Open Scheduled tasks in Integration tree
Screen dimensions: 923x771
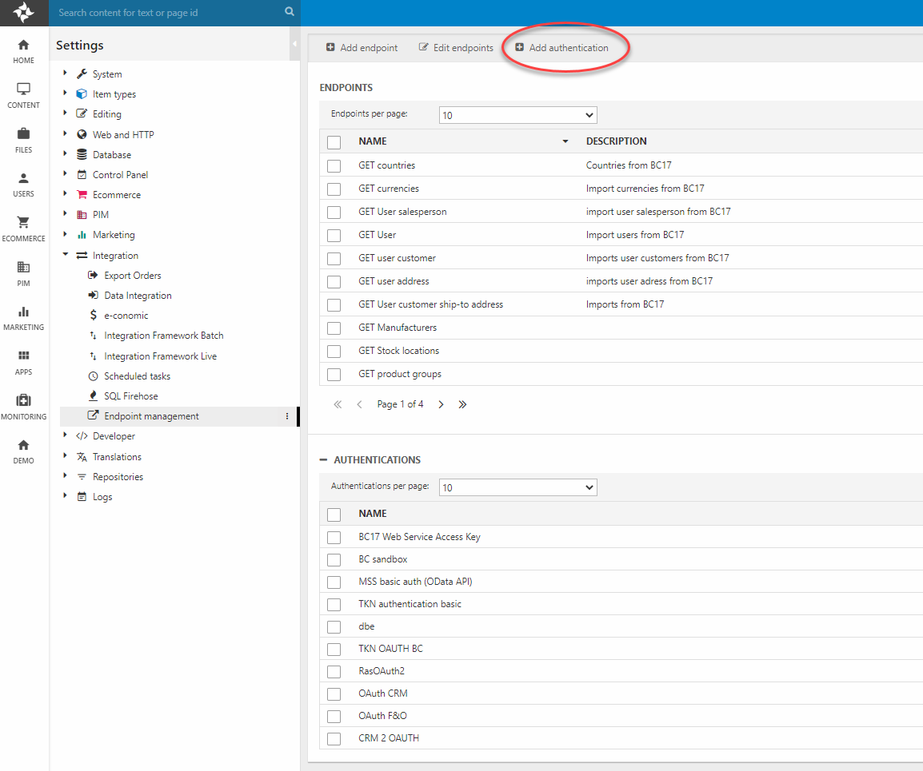[x=137, y=376]
